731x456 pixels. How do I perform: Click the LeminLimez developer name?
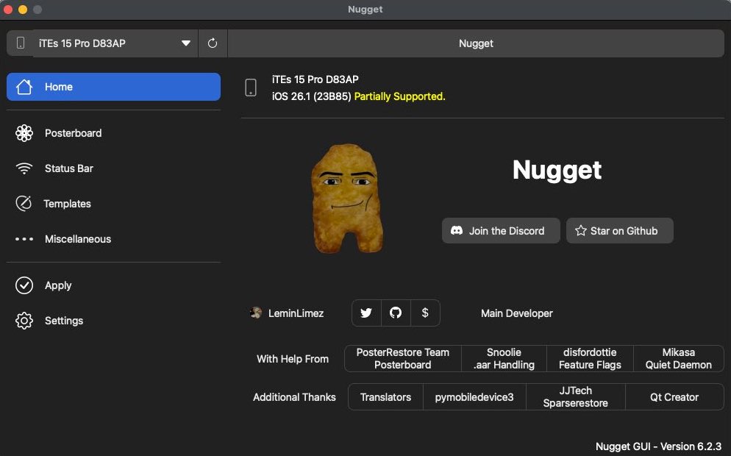point(296,313)
